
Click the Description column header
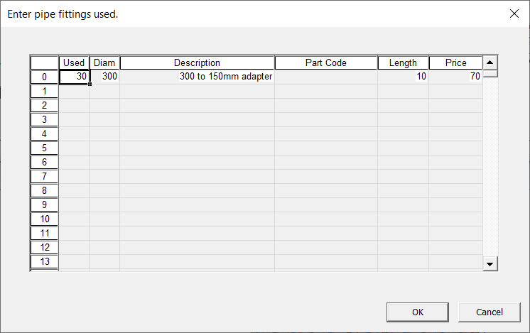pos(197,62)
